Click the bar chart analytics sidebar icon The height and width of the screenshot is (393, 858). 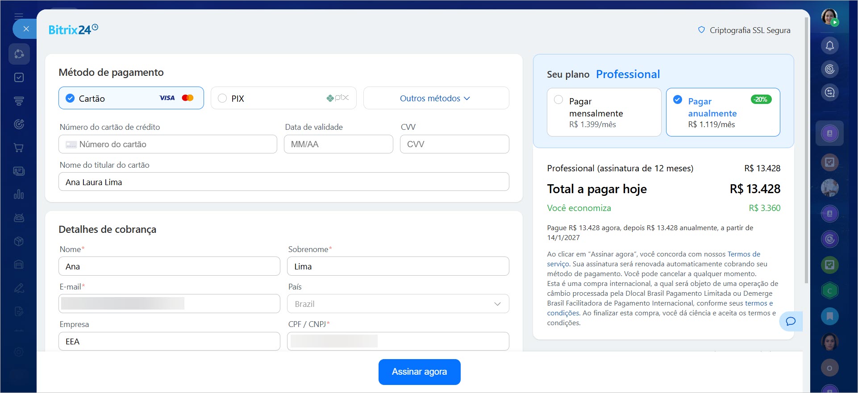pos(19,194)
